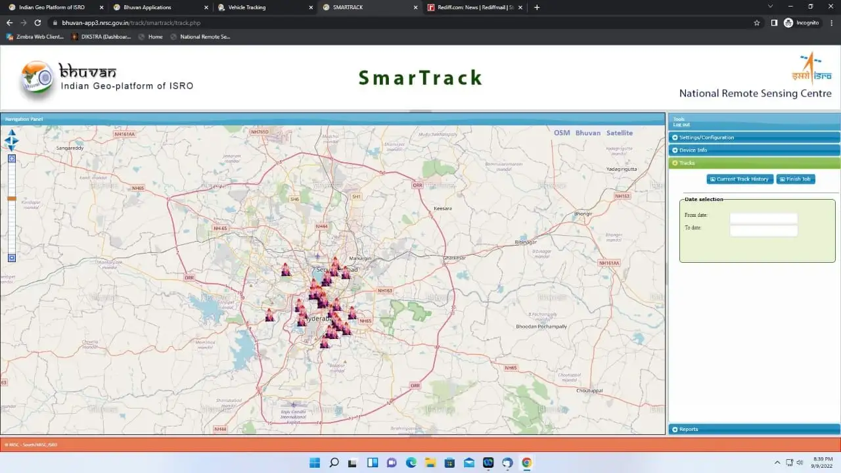Open the Home bookmark
The height and width of the screenshot is (473, 841).
[150, 37]
